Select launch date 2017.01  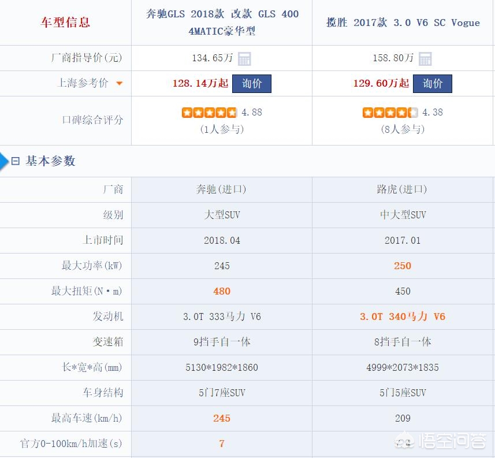point(403,240)
